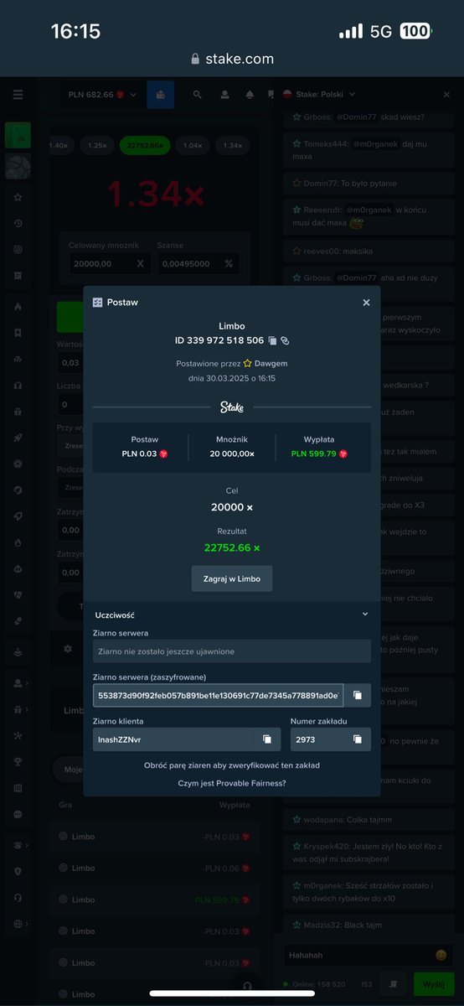Click the link icon beside the bet ID
Viewport: 464px width, 1006px height.
(285, 340)
